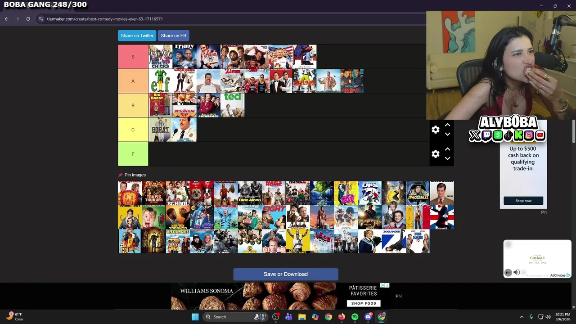Viewport: 576px width, 324px height.
Task: Select the Tropic Thunder poster
Action: tap(154, 193)
